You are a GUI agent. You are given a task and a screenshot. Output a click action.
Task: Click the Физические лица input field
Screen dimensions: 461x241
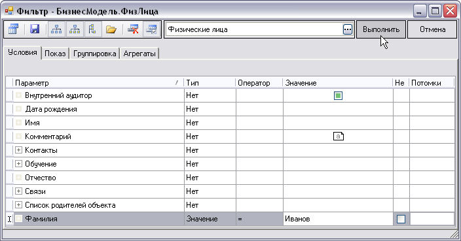click(254, 29)
